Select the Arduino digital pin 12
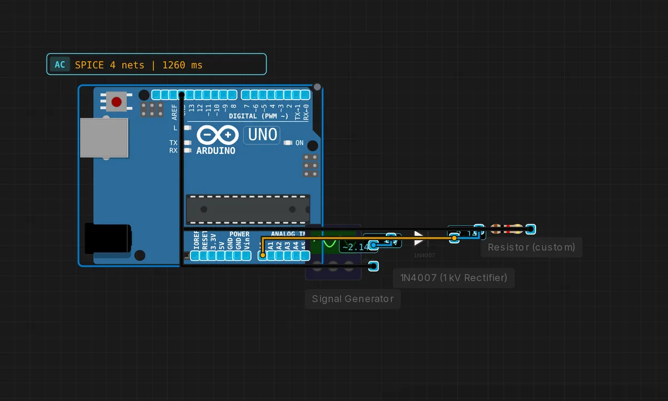 point(199,95)
